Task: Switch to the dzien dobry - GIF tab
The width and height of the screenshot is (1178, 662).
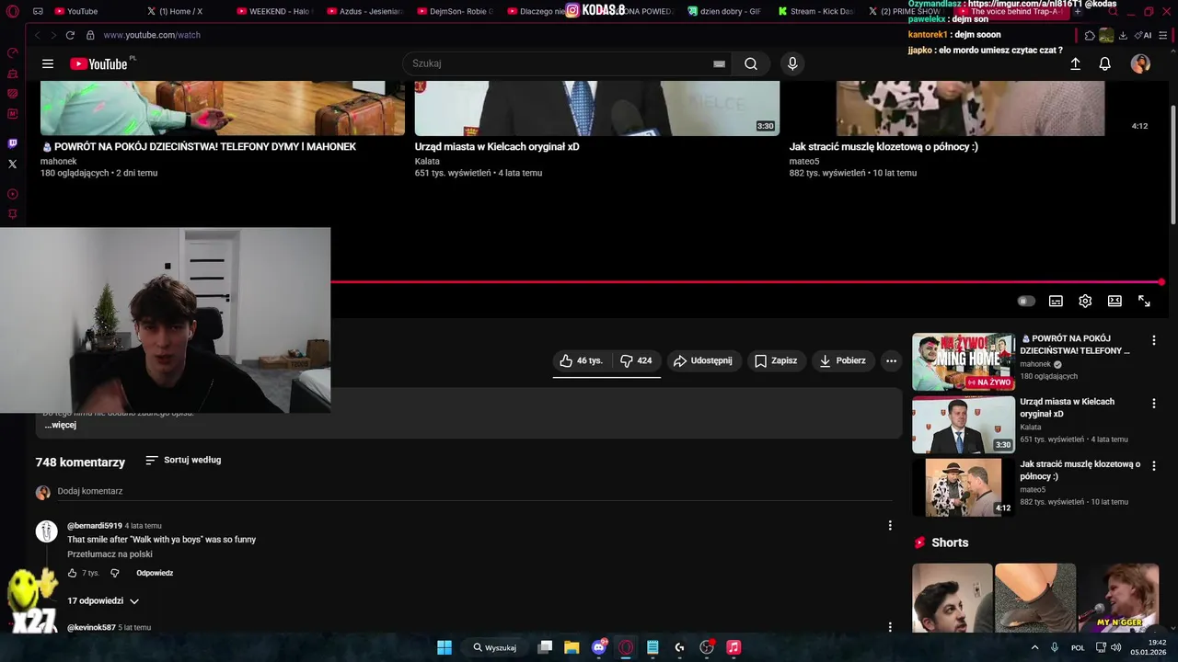Action: (725, 11)
